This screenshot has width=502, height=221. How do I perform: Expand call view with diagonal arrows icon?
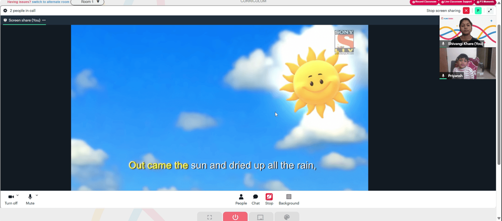coord(490,11)
